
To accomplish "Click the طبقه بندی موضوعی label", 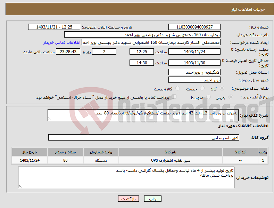I will pyautogui.click(x=250, y=88).
